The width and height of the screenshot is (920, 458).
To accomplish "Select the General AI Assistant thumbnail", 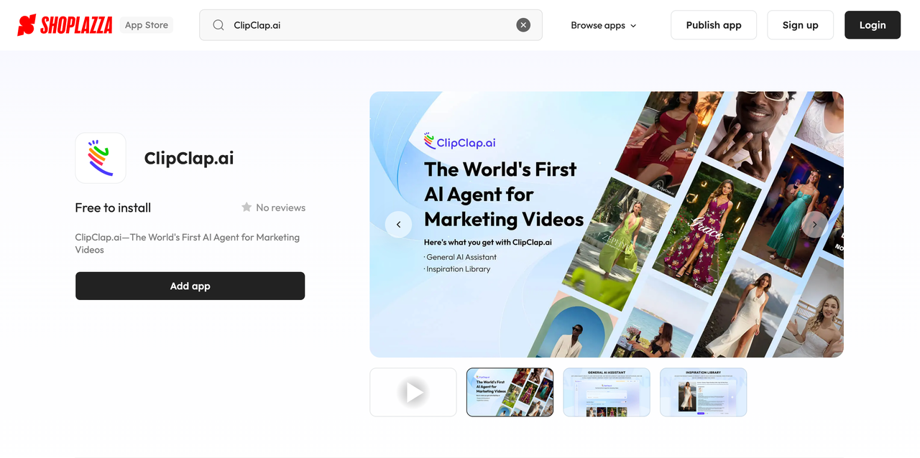I will point(607,392).
